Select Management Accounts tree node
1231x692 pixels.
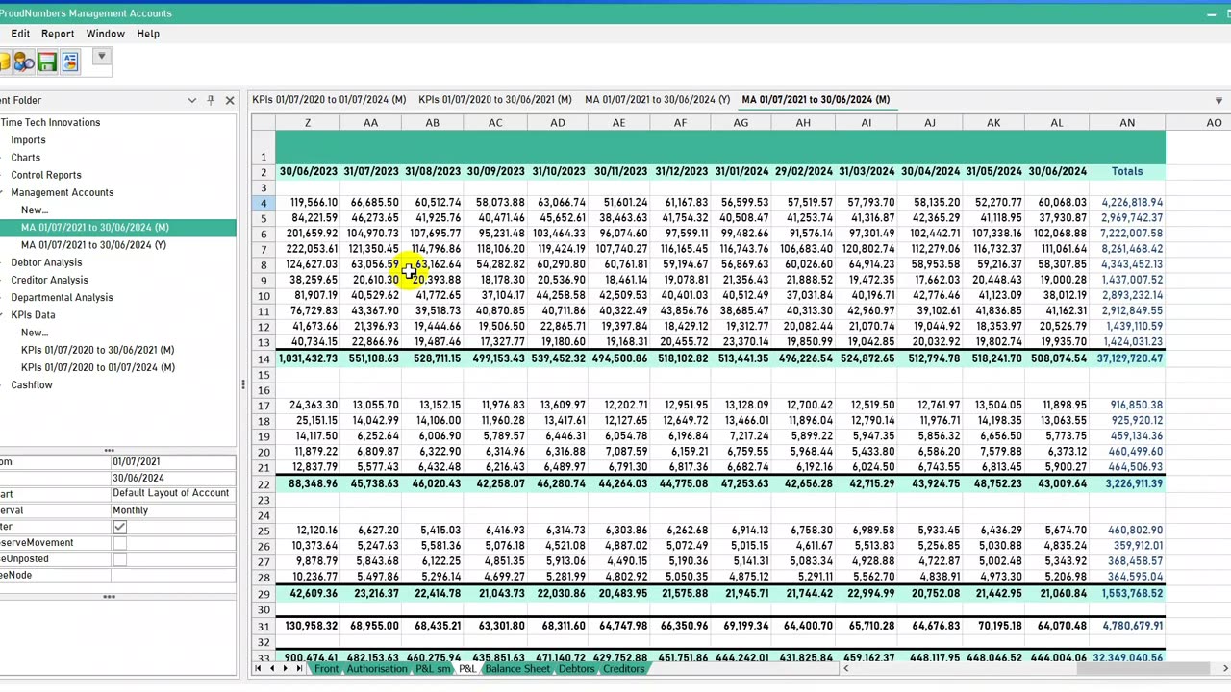[62, 192]
